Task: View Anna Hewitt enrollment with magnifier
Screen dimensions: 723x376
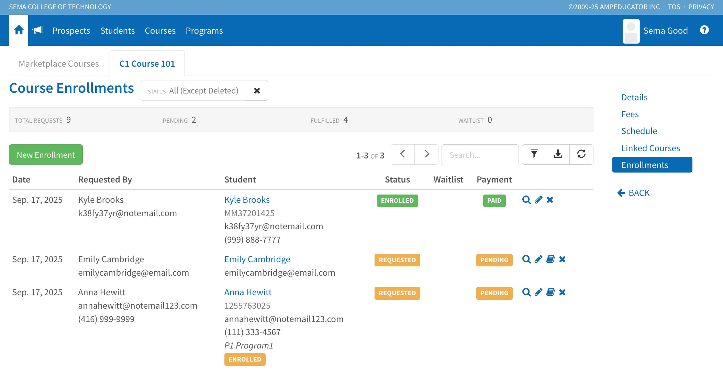Action: tap(526, 292)
